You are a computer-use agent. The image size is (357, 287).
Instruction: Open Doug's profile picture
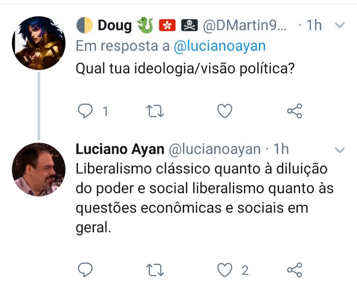tap(39, 43)
